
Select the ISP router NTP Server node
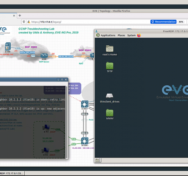coord(44,56)
